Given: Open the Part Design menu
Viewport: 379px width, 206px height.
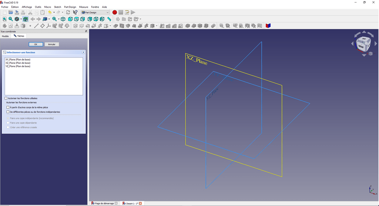Looking at the screenshot, I should (x=70, y=7).
